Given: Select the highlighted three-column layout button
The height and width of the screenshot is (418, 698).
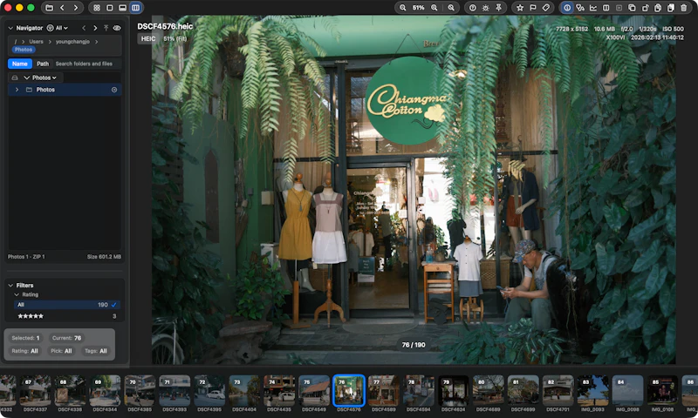Looking at the screenshot, I should coord(136,8).
